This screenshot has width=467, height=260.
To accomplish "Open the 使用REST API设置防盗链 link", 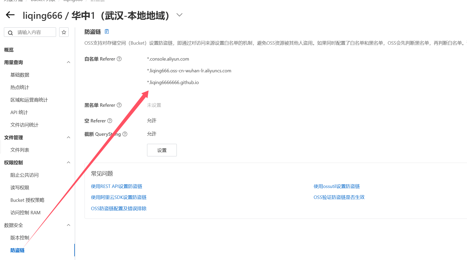I will tap(117, 186).
